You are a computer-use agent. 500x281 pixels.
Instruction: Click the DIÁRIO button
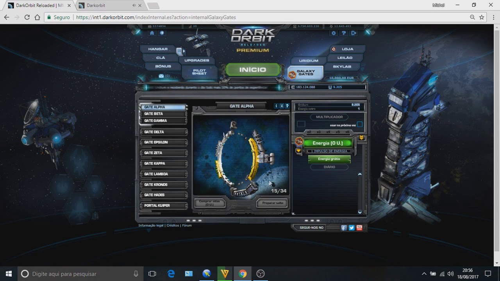(329, 167)
